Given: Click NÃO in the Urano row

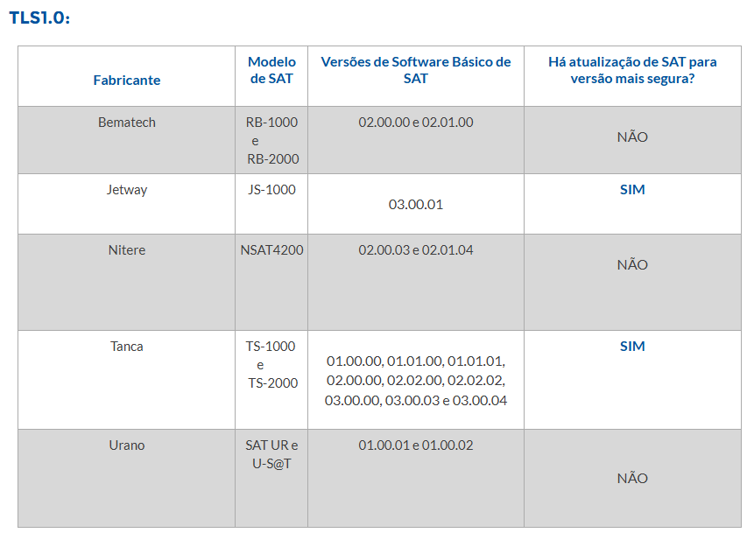Looking at the screenshot, I should (x=632, y=478).
